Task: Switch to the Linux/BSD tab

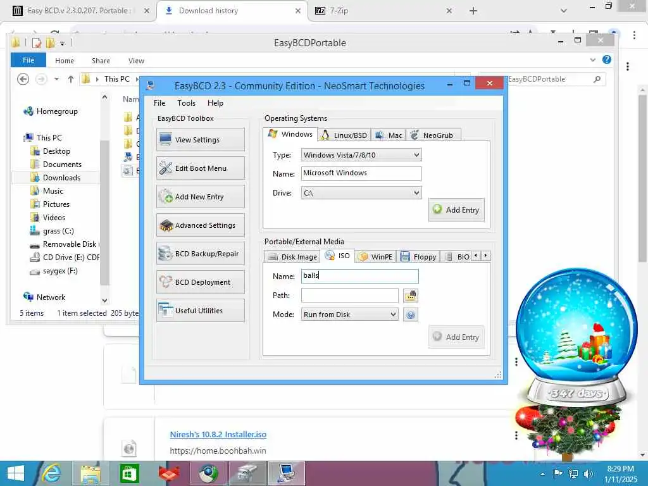Action: [344, 135]
